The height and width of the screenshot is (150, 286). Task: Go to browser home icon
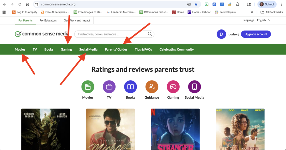pyautogui.click(x=27, y=4)
